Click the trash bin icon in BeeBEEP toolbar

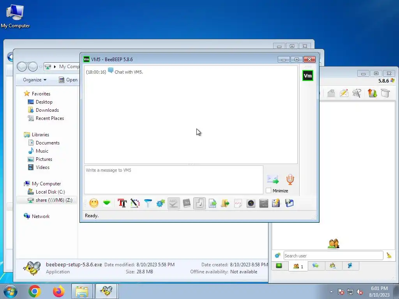click(x=385, y=93)
